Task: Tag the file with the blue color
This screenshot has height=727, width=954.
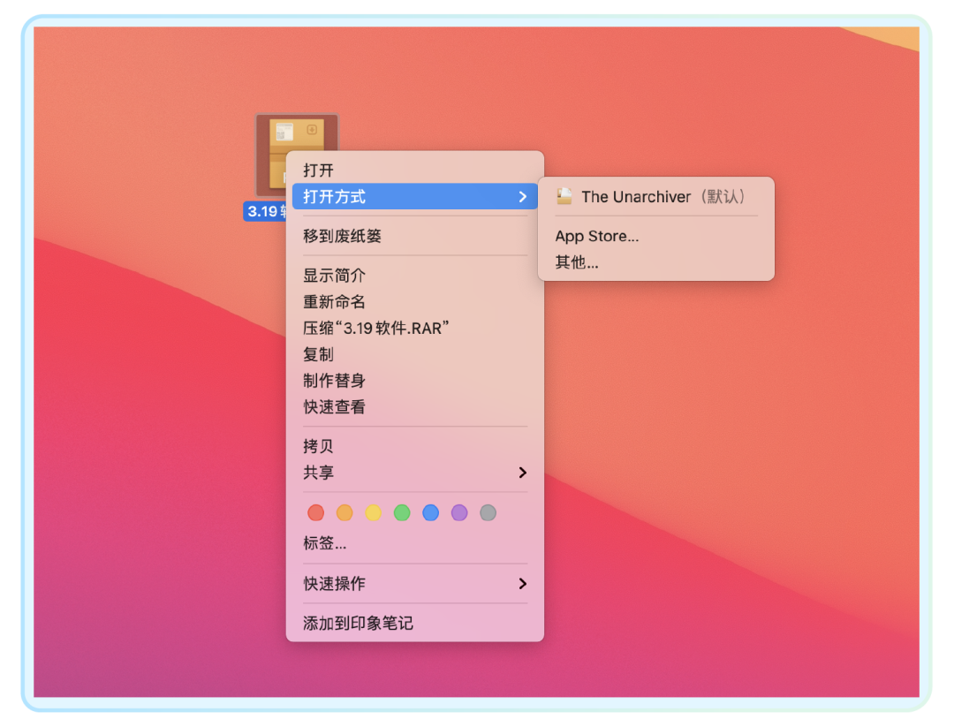Action: [x=430, y=512]
